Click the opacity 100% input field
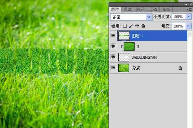193x128 pixels. coord(179,17)
